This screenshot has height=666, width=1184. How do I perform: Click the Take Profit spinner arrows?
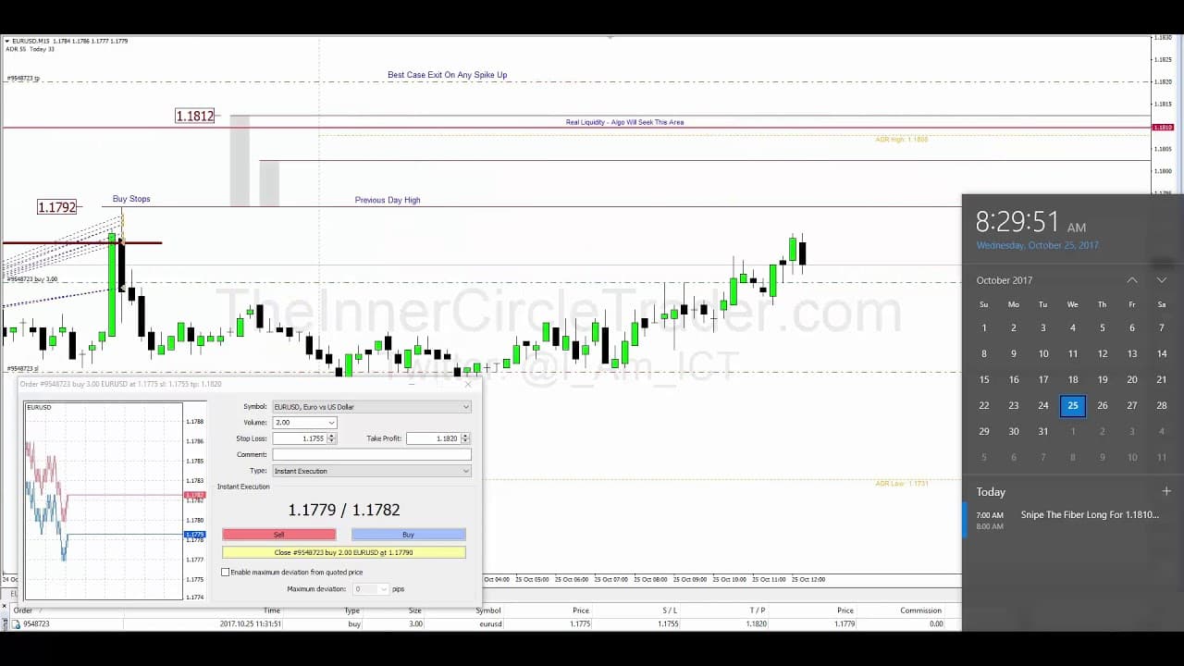pos(466,438)
